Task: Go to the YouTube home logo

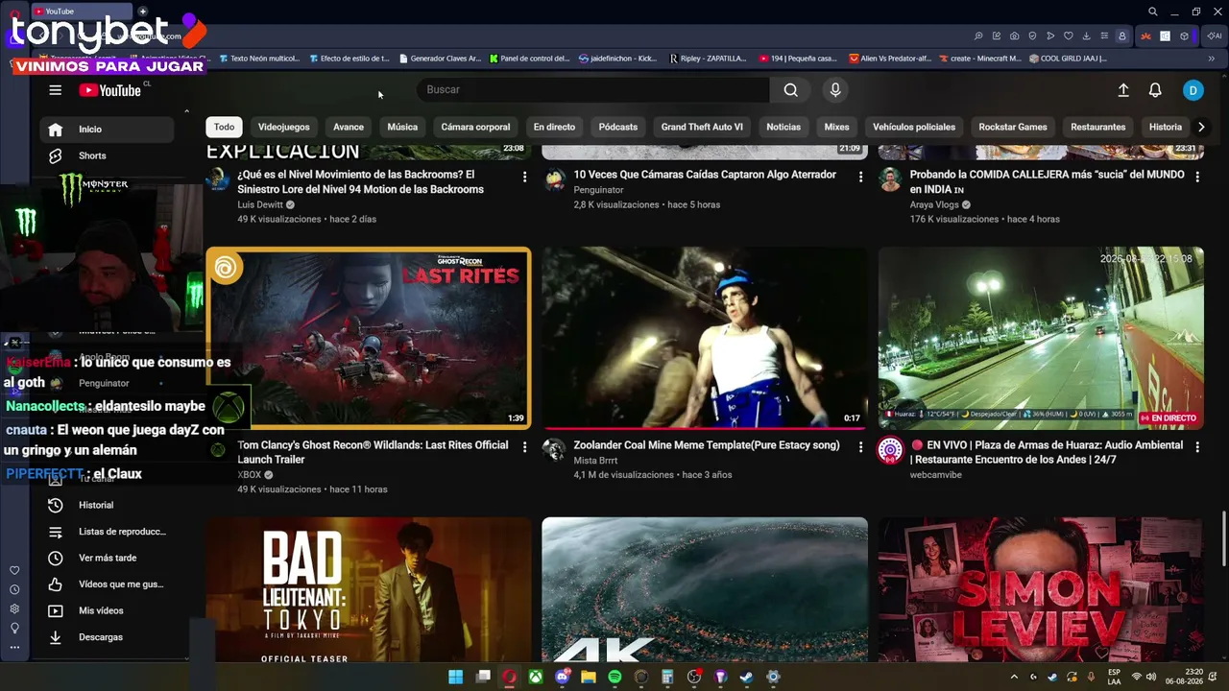Action: 110,90
